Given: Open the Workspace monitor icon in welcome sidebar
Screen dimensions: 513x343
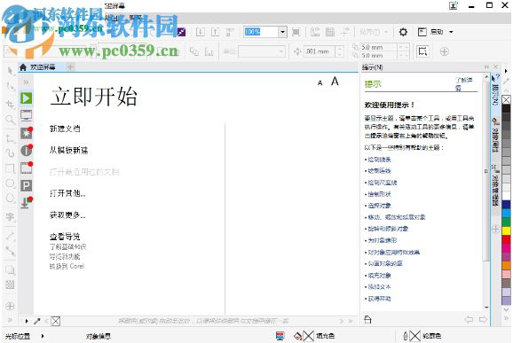Looking at the screenshot, I should pyautogui.click(x=26, y=115).
